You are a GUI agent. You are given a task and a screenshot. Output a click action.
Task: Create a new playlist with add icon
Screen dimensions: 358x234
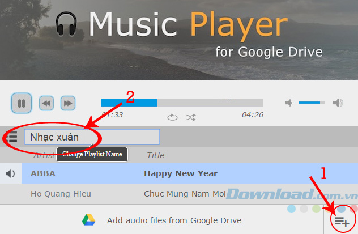click(x=342, y=222)
